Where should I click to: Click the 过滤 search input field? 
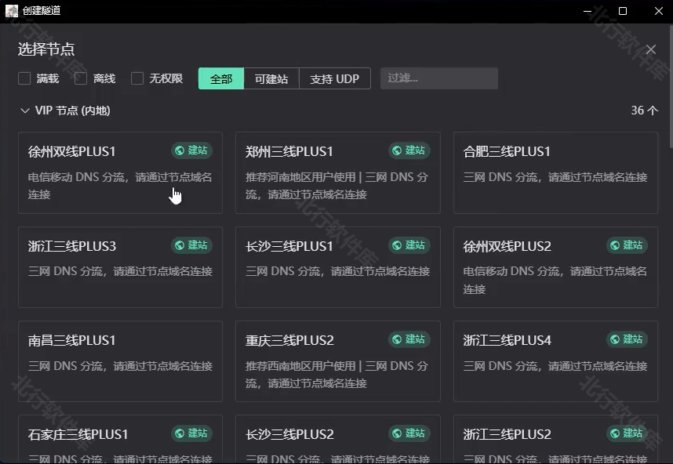(438, 78)
